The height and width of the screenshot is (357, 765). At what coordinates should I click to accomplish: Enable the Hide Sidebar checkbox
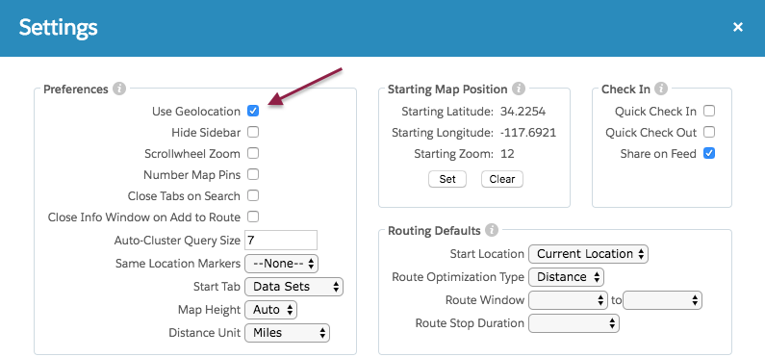tap(253, 132)
